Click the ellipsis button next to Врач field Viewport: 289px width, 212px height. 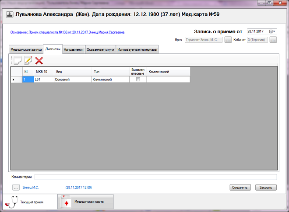point(228,40)
